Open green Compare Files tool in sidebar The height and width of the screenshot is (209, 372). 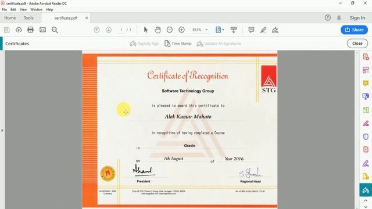(x=366, y=110)
